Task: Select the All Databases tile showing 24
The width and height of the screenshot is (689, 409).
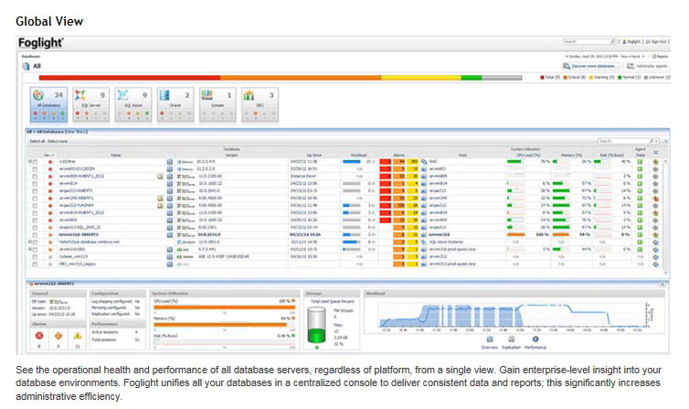Action: (x=48, y=104)
